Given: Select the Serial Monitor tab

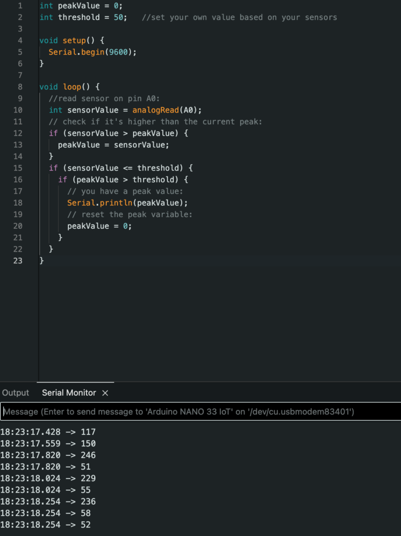Looking at the screenshot, I should (x=69, y=393).
